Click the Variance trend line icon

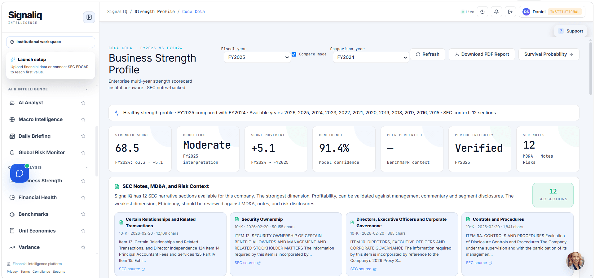click(12, 247)
